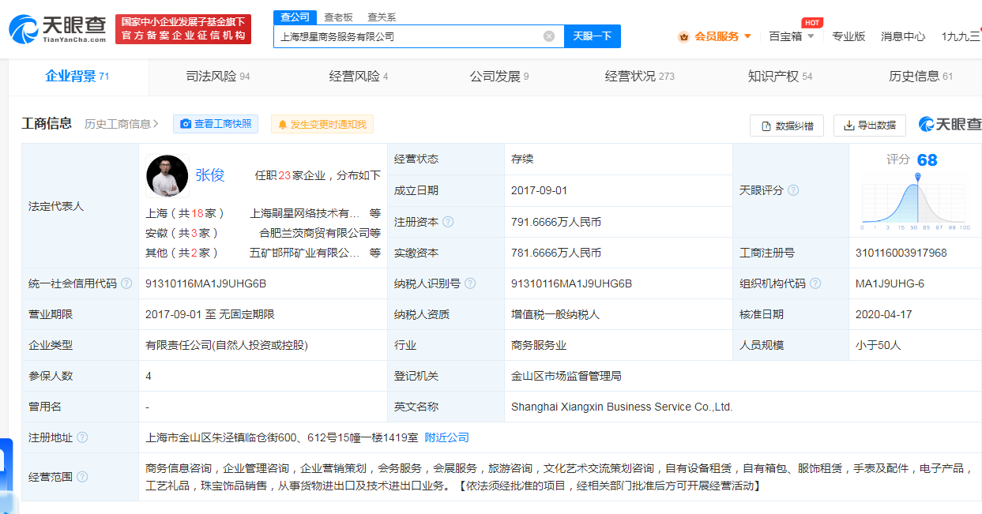Click the help icon next to 注册资本
982x514 pixels.
tap(448, 222)
